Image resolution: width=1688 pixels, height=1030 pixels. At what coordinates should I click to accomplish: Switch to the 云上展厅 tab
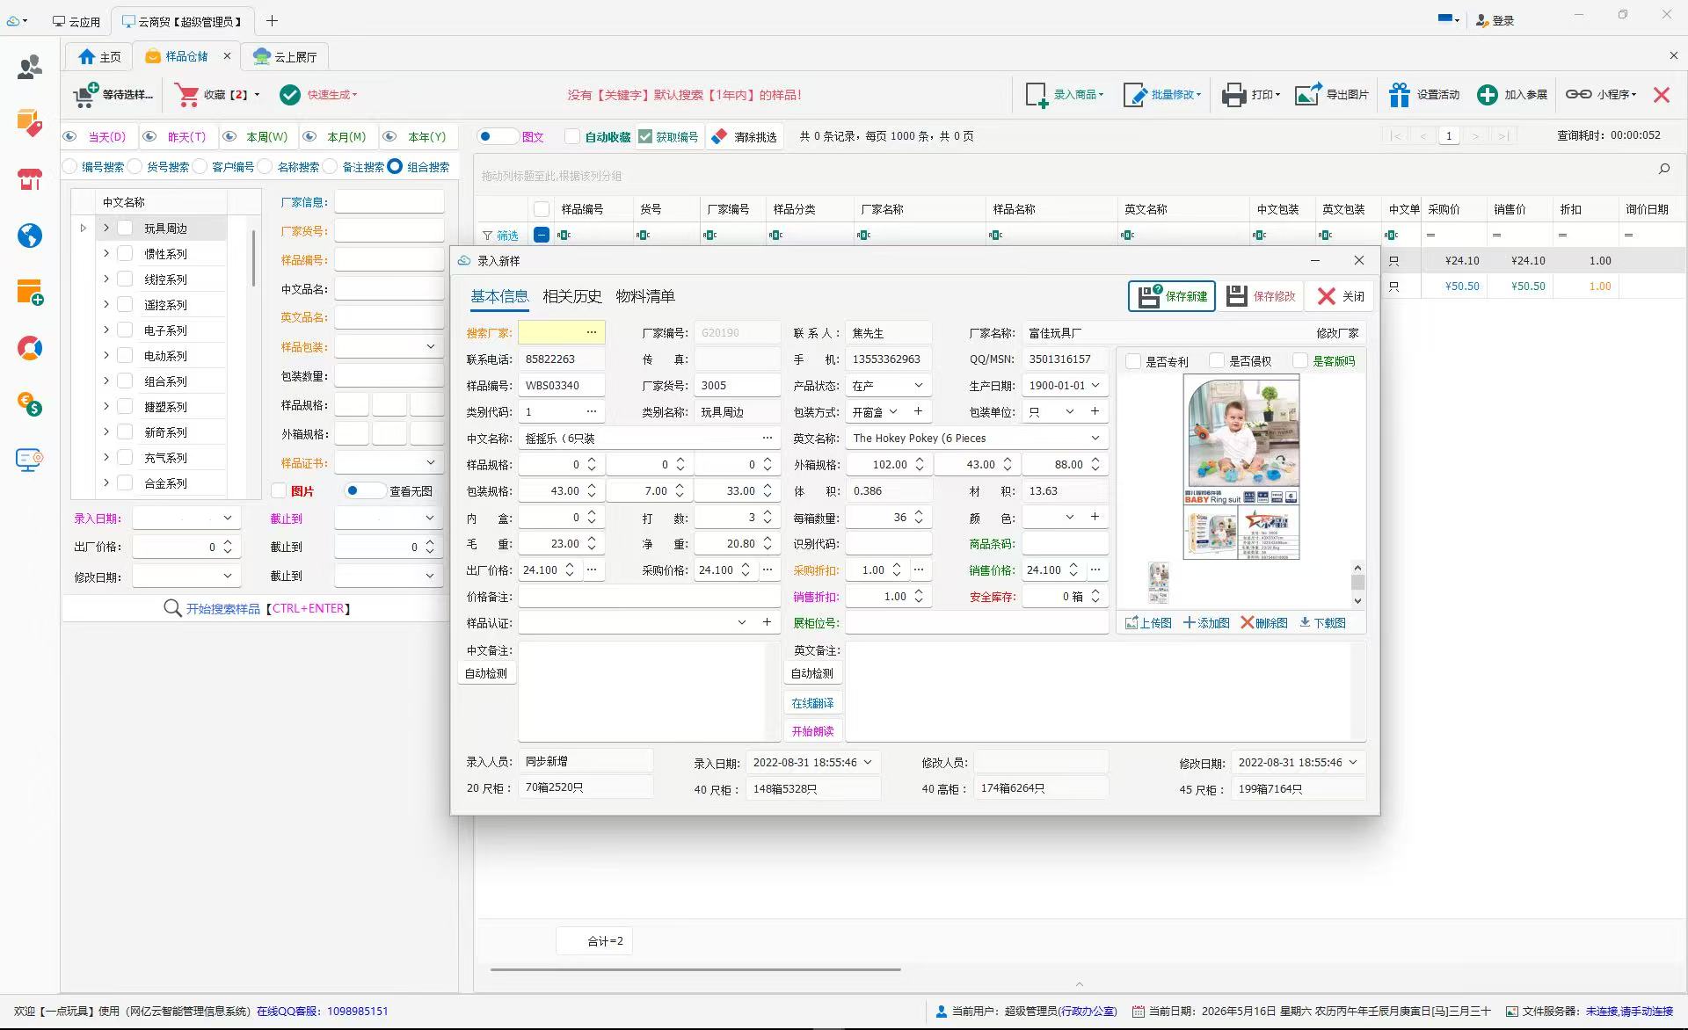click(x=285, y=56)
